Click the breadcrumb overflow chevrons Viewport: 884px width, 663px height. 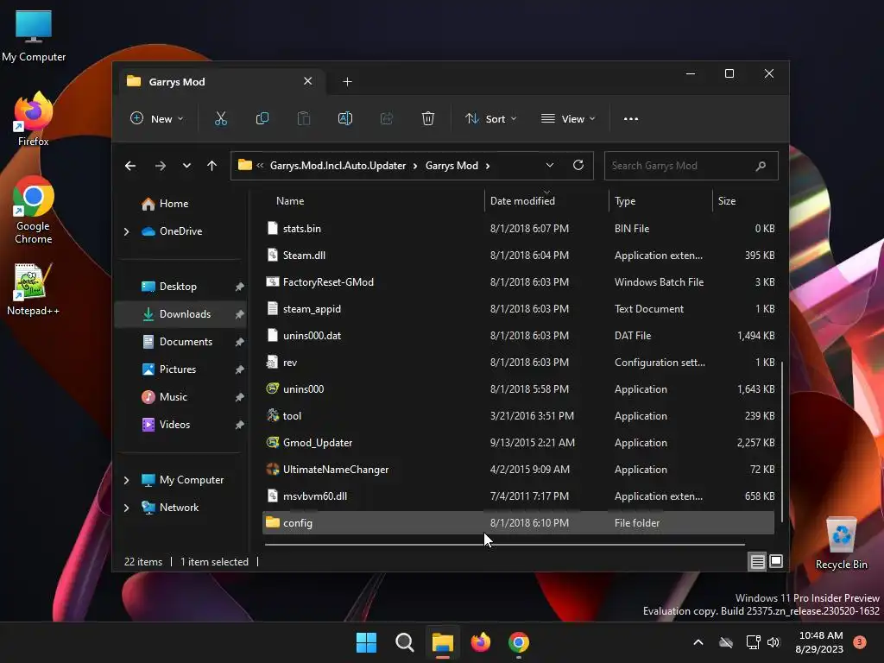260,166
